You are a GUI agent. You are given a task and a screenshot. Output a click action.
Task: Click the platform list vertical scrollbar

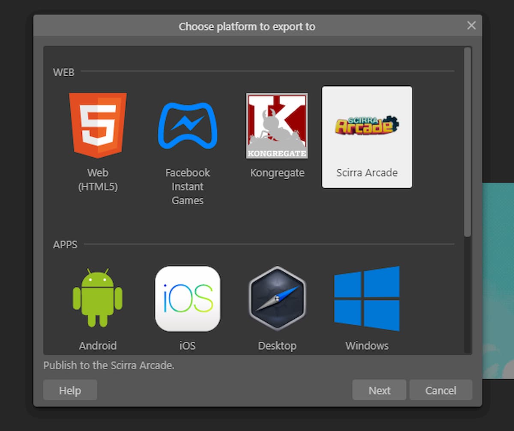click(x=467, y=141)
